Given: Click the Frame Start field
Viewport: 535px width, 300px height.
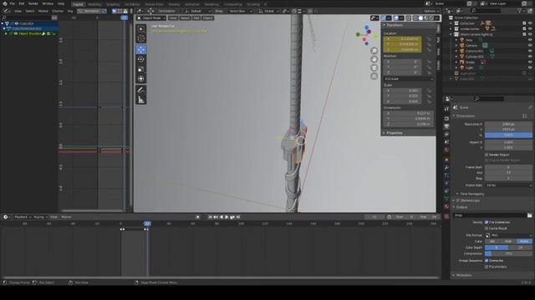Looking at the screenshot, I should (508, 167).
